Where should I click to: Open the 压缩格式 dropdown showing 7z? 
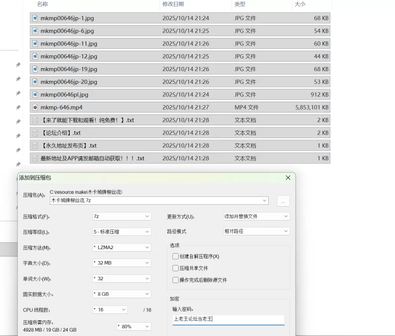121,216
